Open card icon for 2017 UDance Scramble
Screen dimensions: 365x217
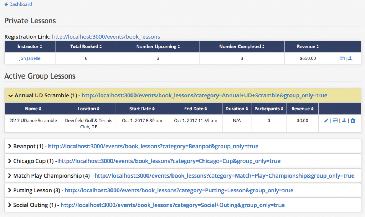pos(335,120)
